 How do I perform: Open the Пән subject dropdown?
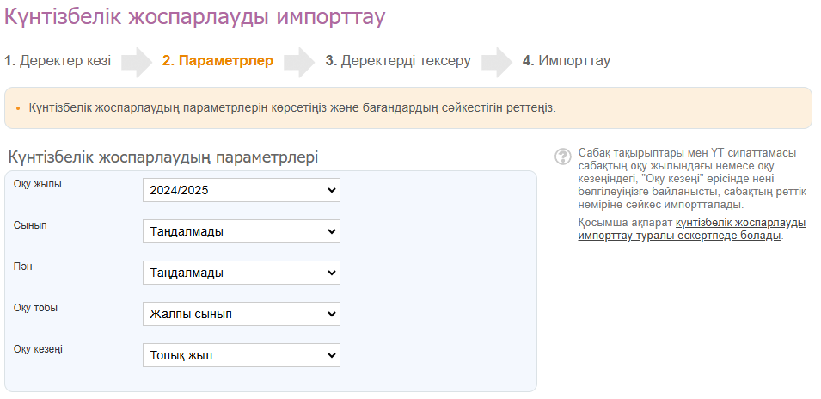pyautogui.click(x=241, y=273)
